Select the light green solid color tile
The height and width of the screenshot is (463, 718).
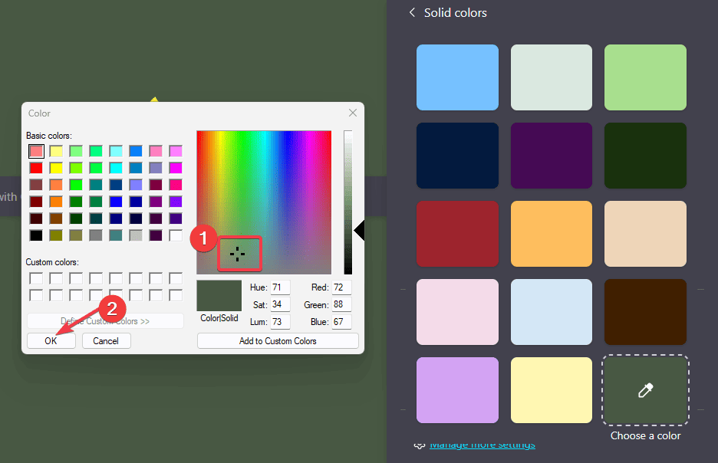645,77
